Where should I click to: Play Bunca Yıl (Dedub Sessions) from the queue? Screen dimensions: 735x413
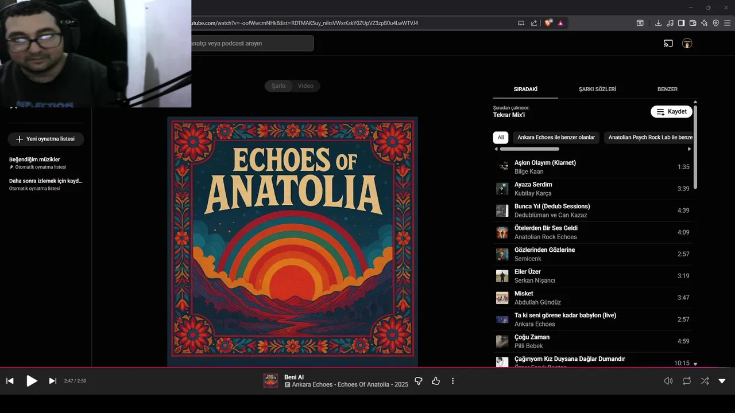593,211
